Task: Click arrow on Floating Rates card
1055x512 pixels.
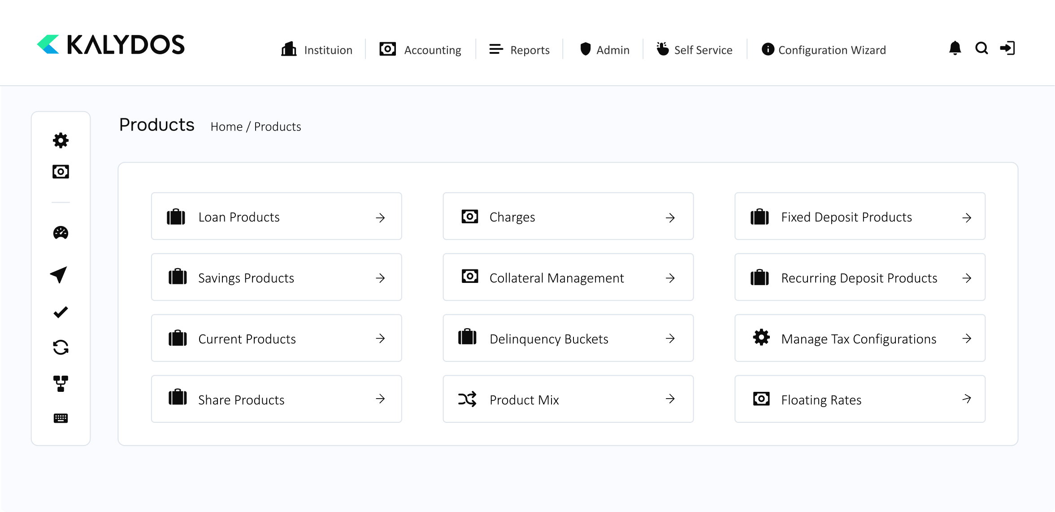Action: pos(967,399)
